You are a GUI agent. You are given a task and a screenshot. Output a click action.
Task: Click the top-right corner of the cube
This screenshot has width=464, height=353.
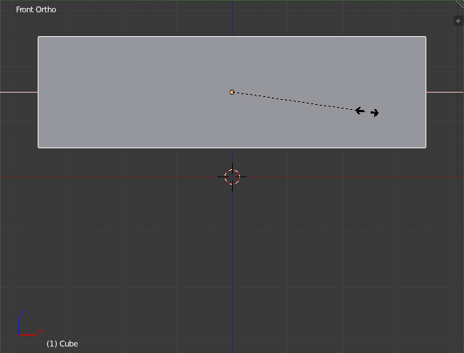(x=426, y=37)
